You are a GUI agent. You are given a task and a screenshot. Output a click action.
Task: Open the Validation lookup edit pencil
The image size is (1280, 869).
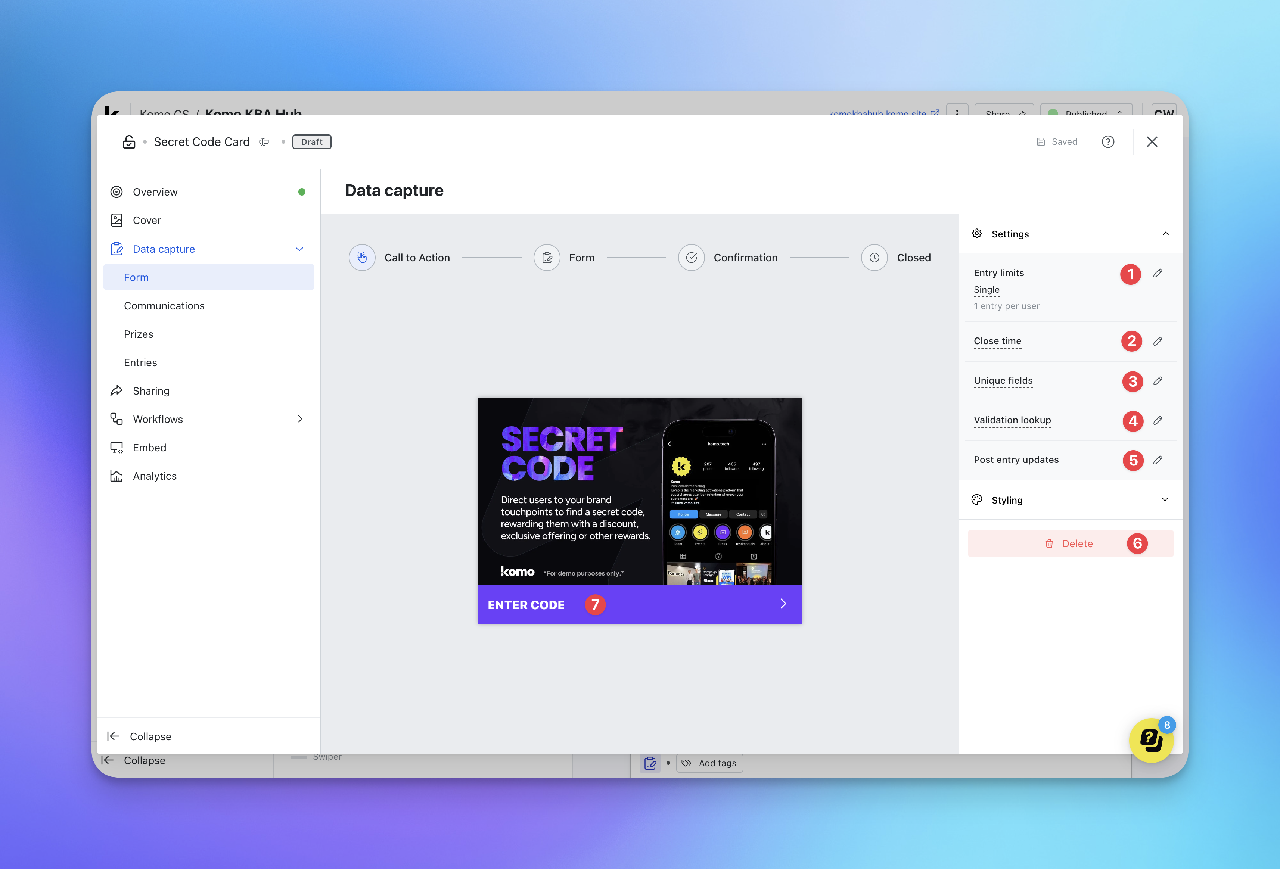click(1158, 421)
